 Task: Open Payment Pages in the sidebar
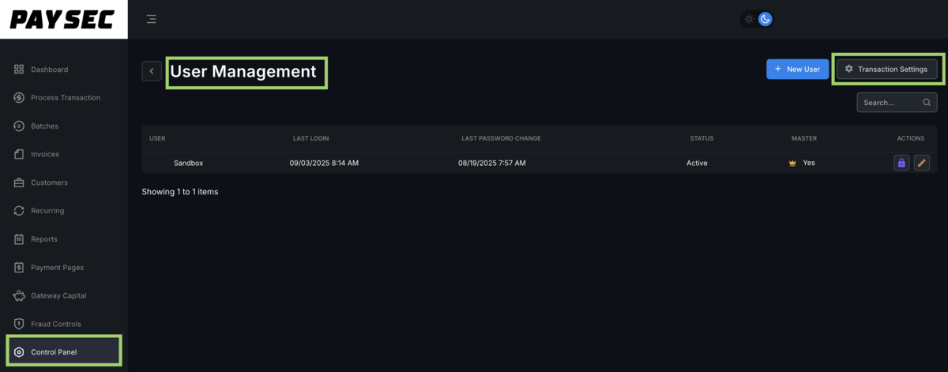tap(57, 268)
